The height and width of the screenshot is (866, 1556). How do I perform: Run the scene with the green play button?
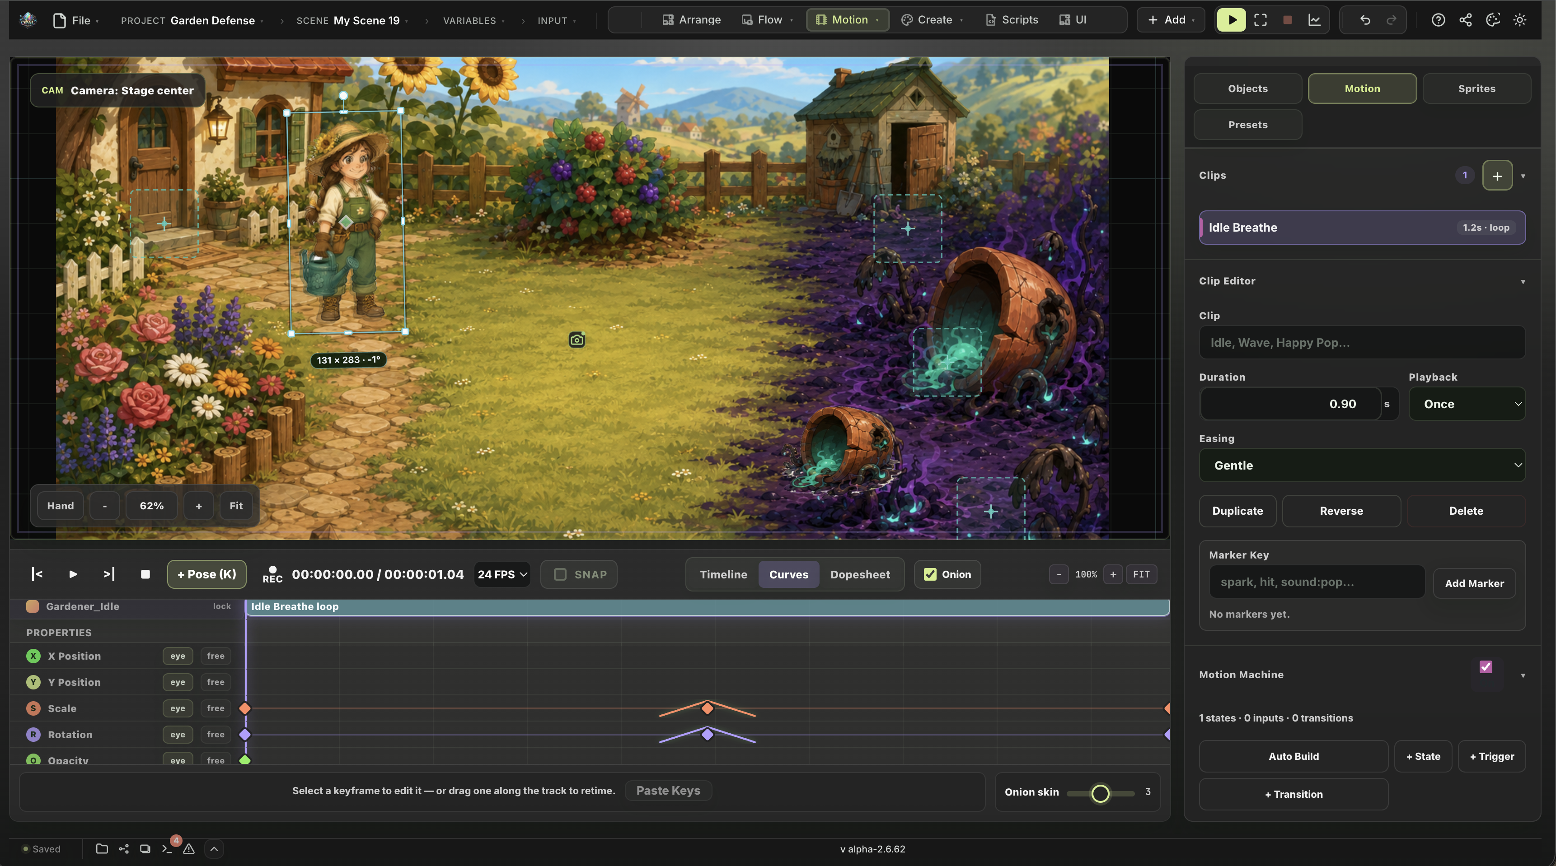pyautogui.click(x=1231, y=20)
